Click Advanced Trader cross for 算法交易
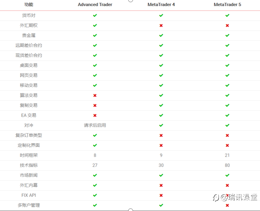Viewport: 260px width, 211px height. [x=95, y=96]
